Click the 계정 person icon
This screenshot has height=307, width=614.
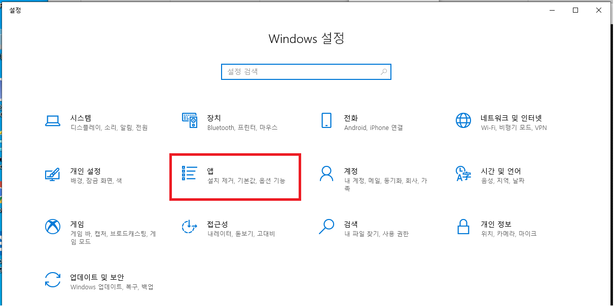pyautogui.click(x=326, y=173)
